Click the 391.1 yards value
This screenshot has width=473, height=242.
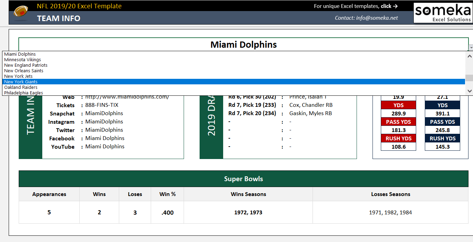tap(443, 114)
